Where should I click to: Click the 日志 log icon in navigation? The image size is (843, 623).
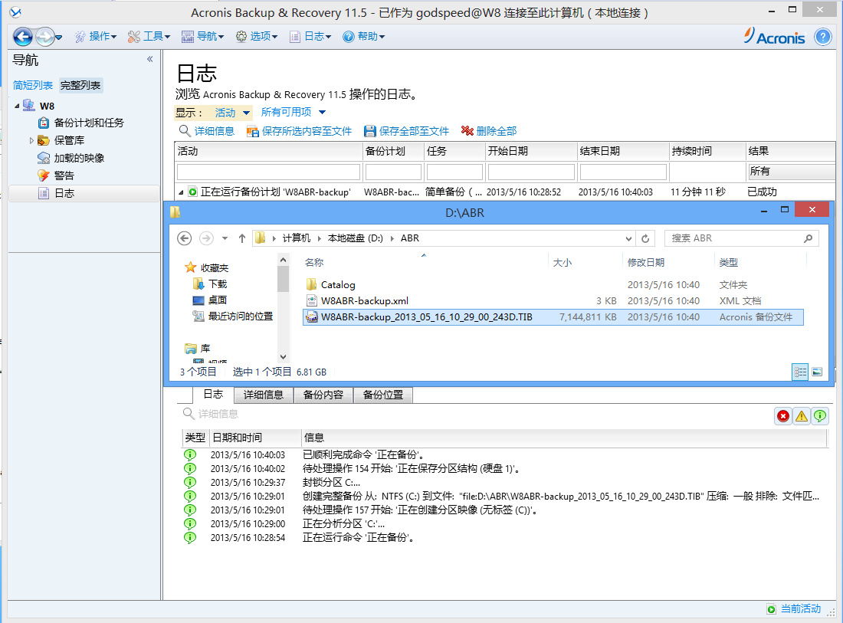coord(44,194)
